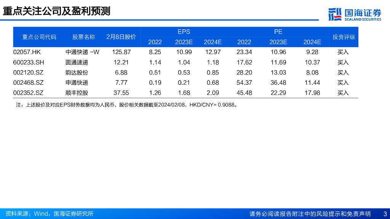The width and height of the screenshot is (390, 219).
Task: Select EPS value 1.04
Action: click(184, 62)
